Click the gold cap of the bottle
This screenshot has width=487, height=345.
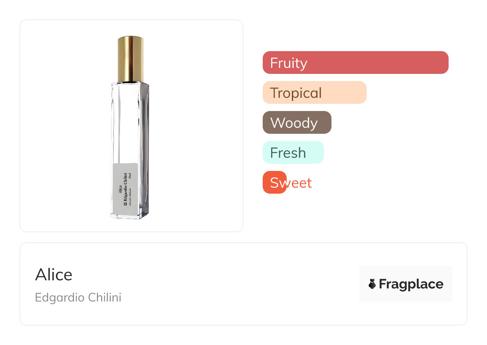tap(130, 59)
